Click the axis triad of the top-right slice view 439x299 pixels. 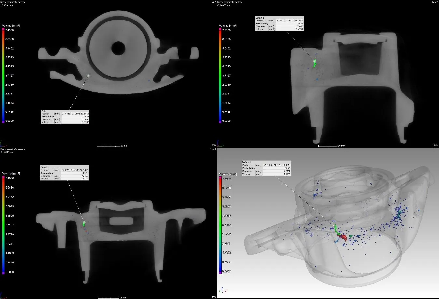[x=220, y=143]
